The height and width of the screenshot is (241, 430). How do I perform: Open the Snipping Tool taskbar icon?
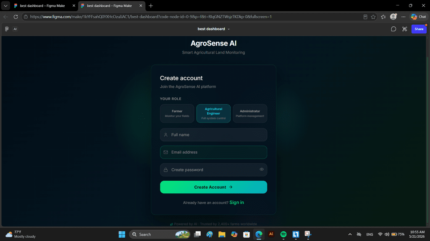coord(308,234)
